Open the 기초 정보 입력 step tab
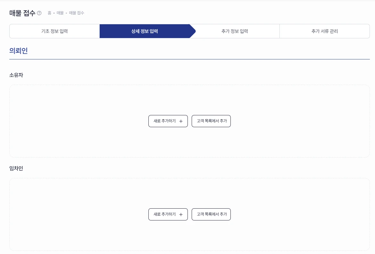 pyautogui.click(x=54, y=31)
